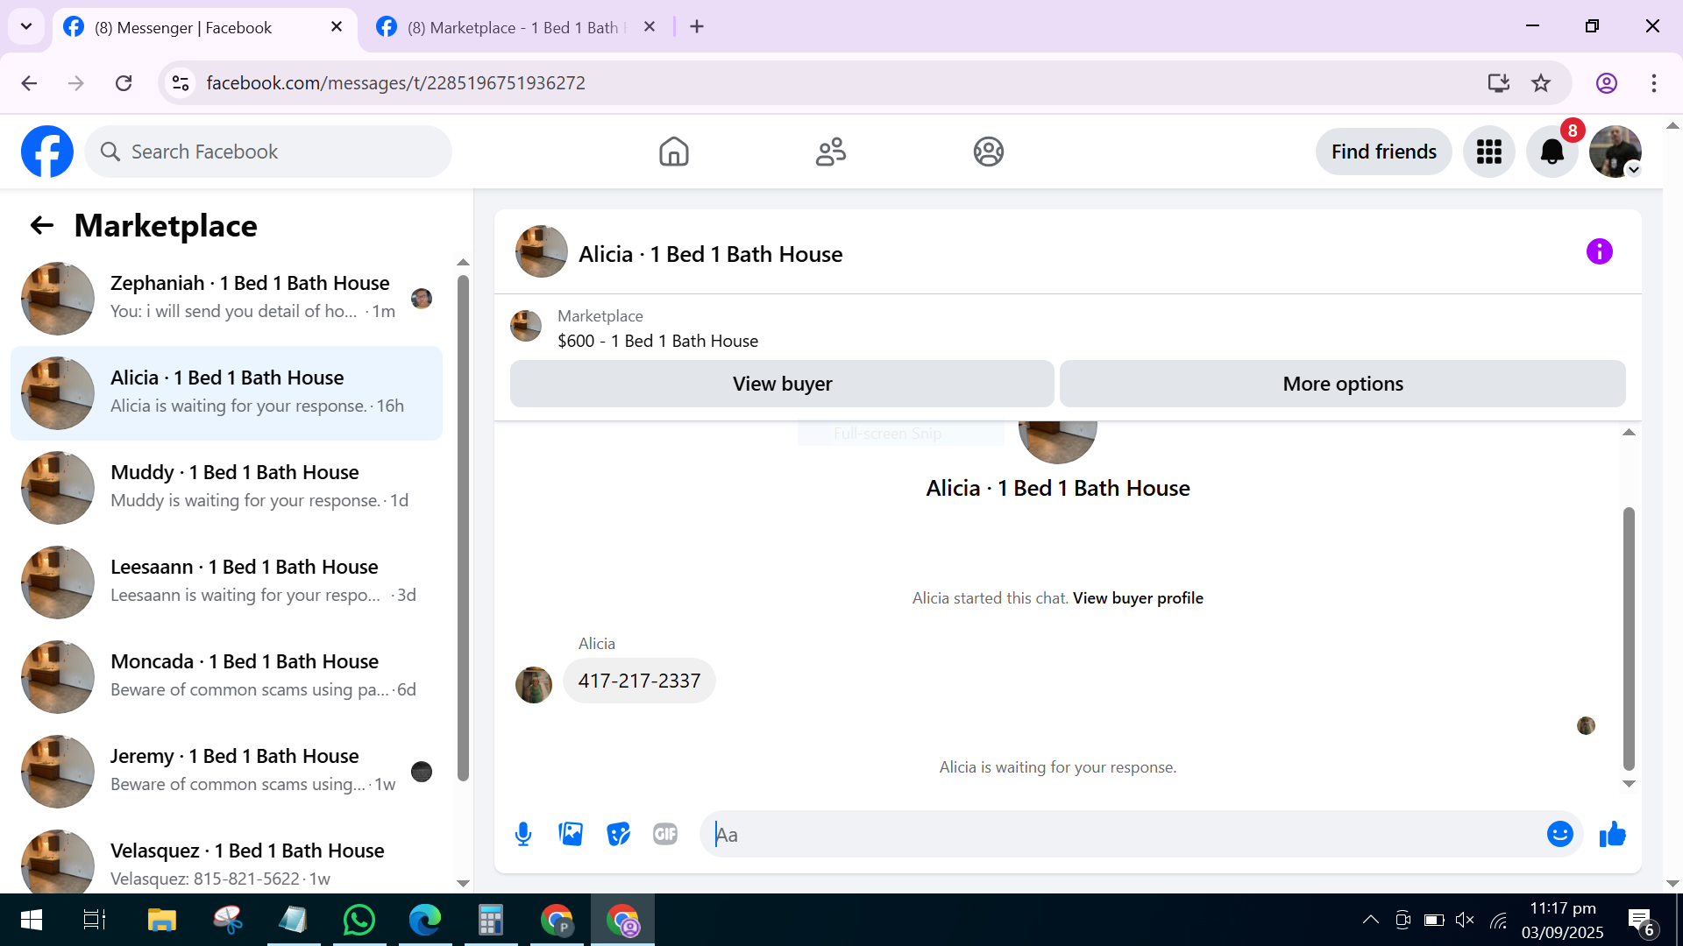Send a voice clip with microphone icon
Image resolution: width=1683 pixels, height=946 pixels.
(523, 835)
